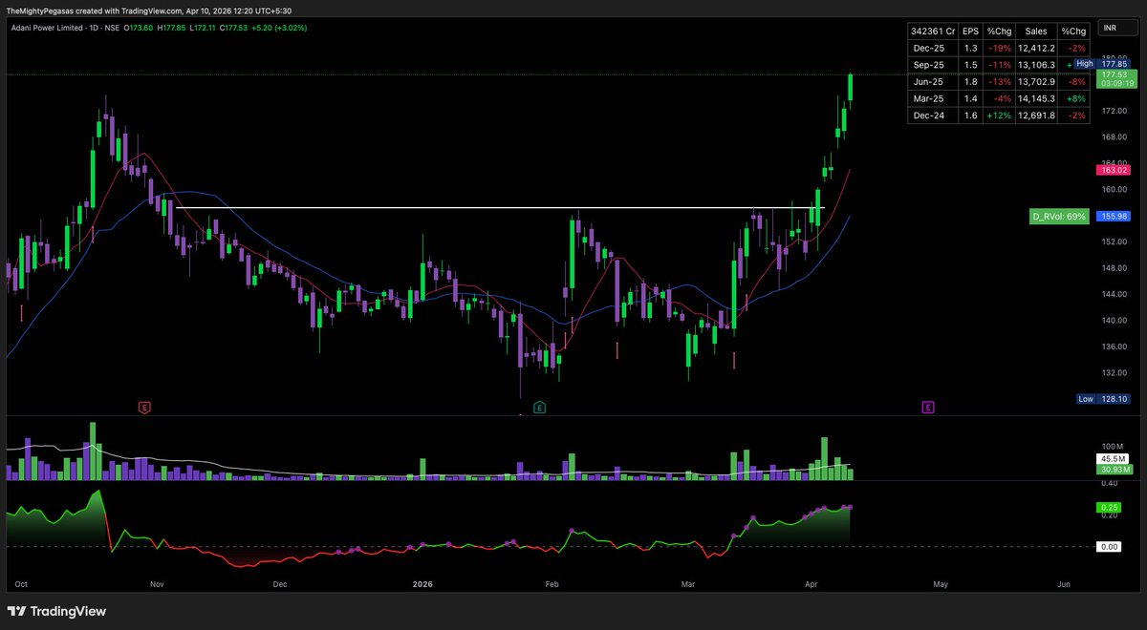This screenshot has width=1147, height=630.
Task: Click the Dec-24 row label
Action: tap(930, 115)
